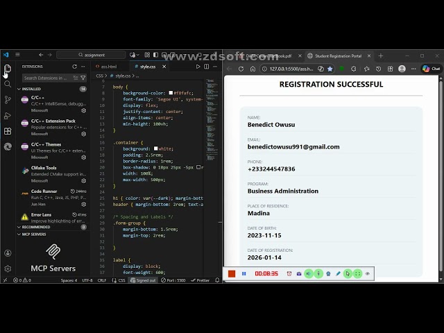The width and height of the screenshot is (444, 333).
Task: Open the Run and Debug view
Action: pos(8,115)
